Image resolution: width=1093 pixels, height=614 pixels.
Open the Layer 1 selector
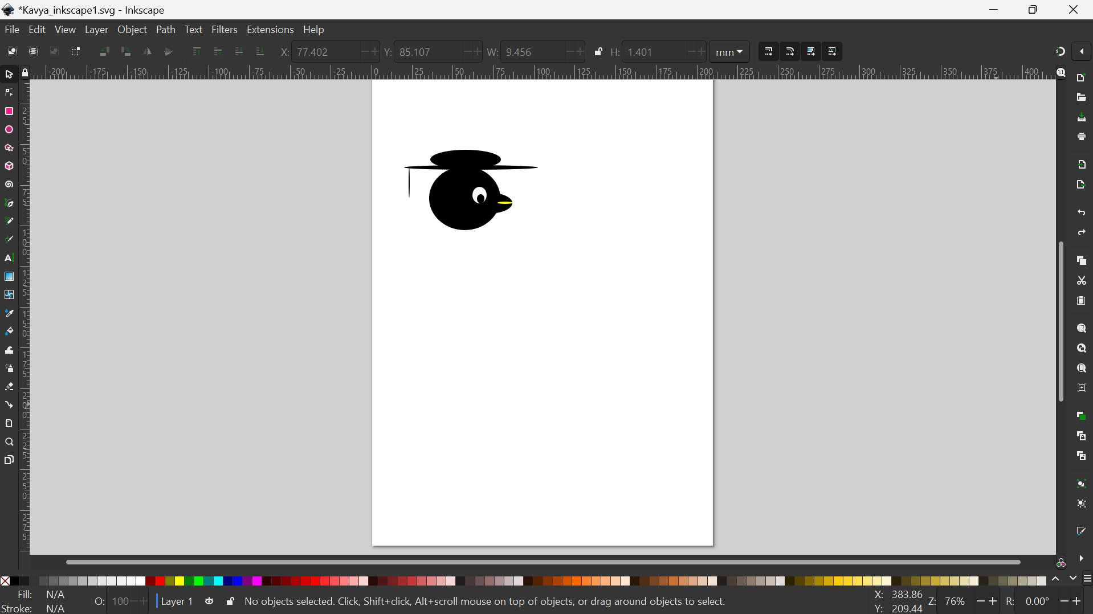tap(177, 601)
